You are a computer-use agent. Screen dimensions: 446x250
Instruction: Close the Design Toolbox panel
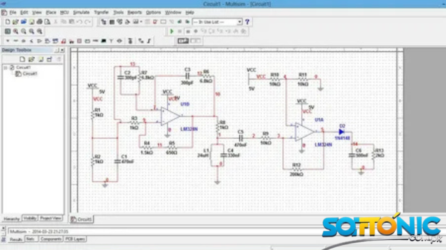[63, 50]
